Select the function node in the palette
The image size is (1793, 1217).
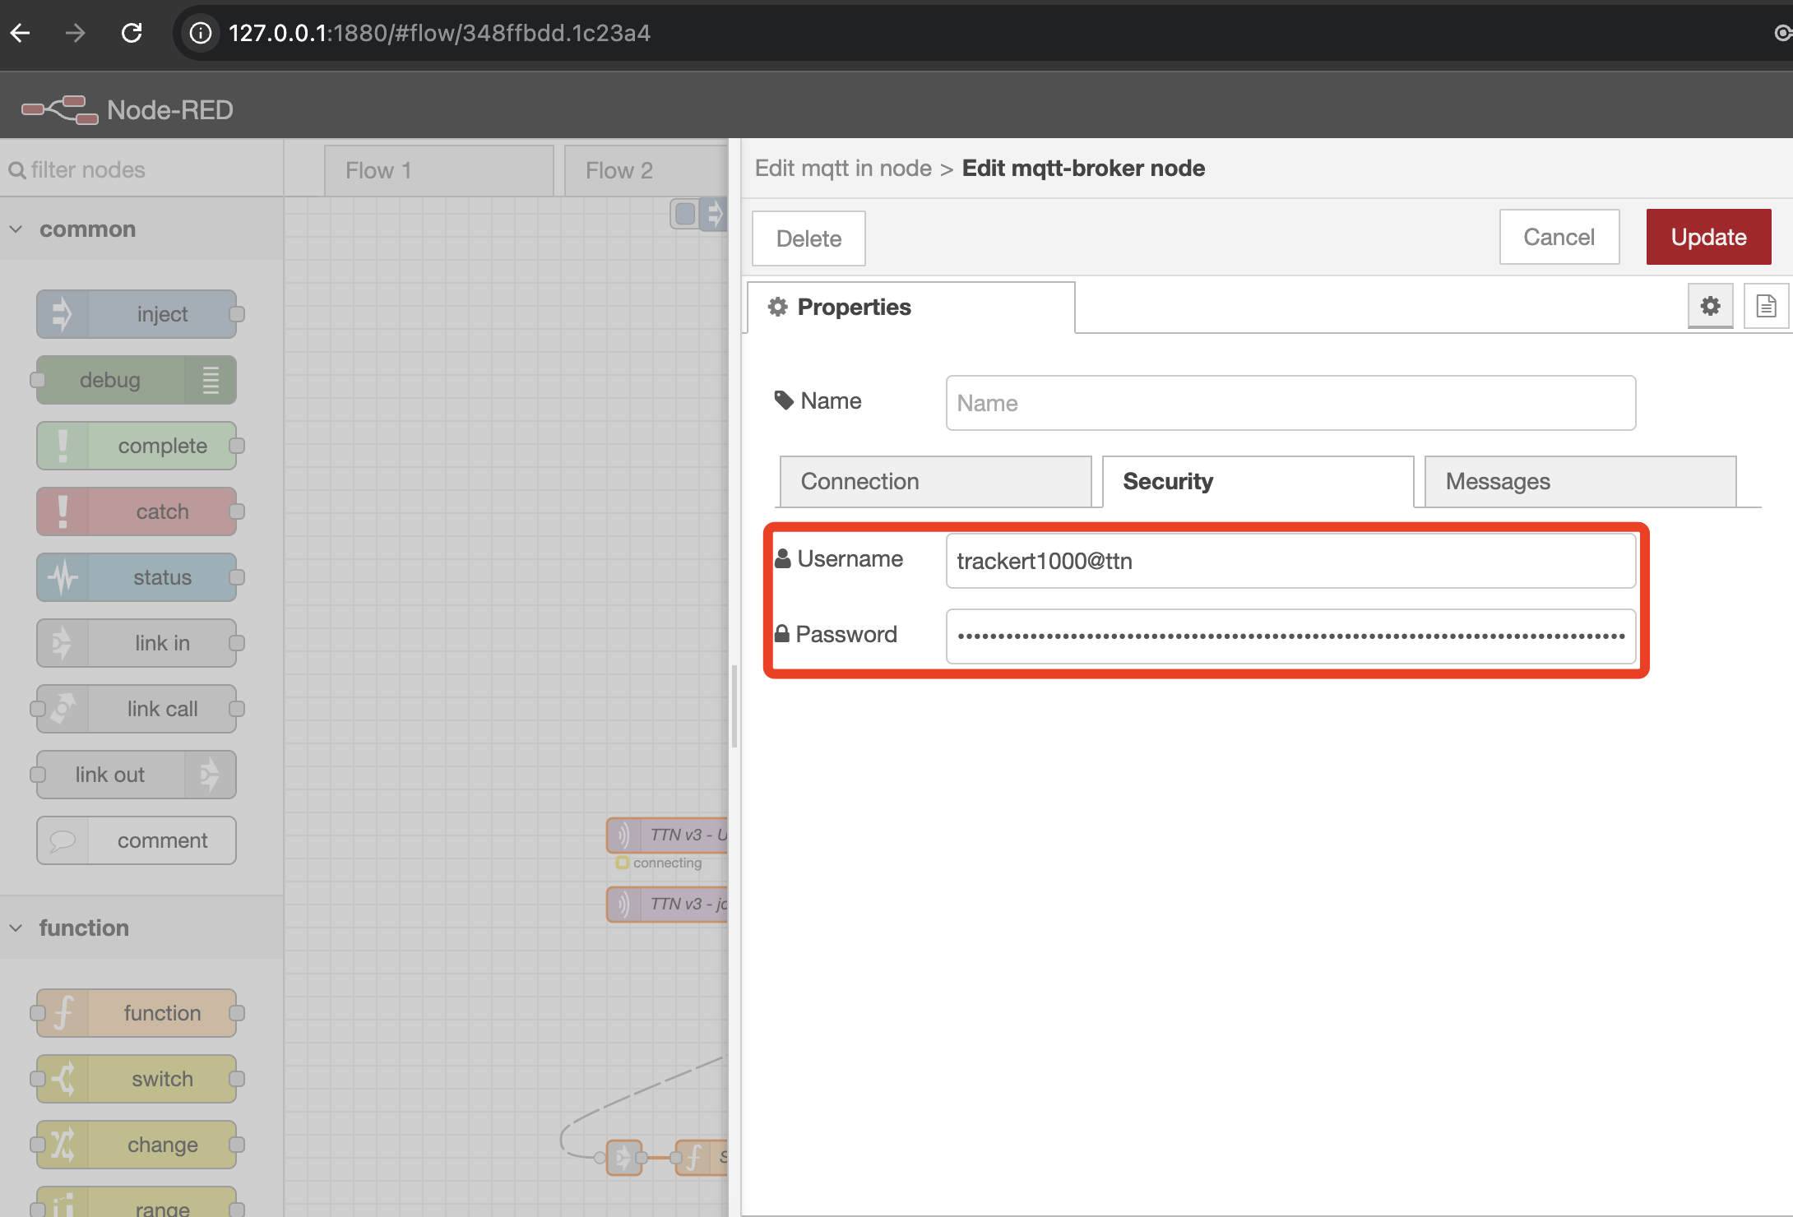tap(137, 1012)
